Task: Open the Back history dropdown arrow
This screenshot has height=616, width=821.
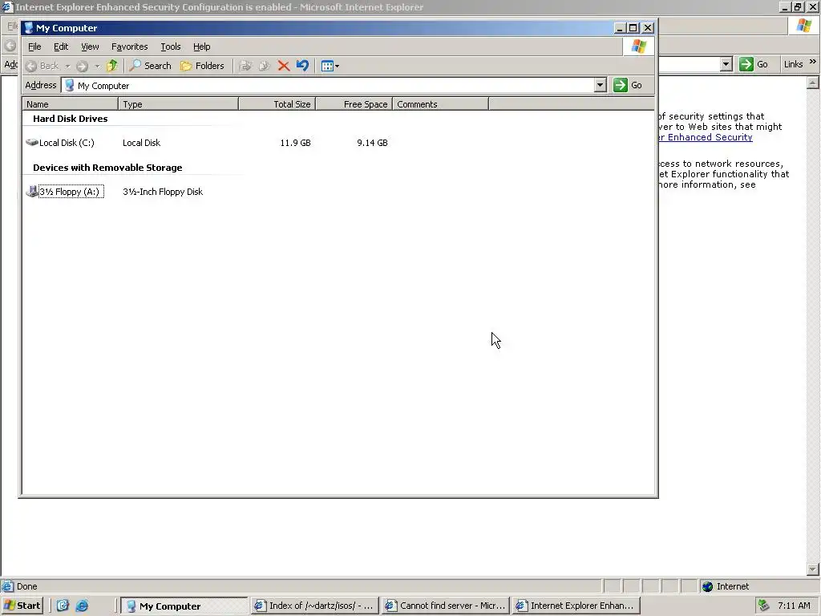Action: (67, 66)
